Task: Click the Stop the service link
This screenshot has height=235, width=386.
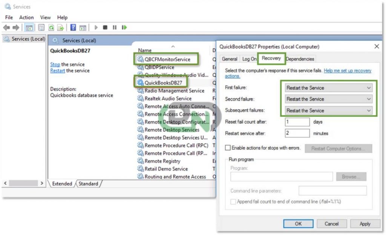Action: tap(55, 64)
